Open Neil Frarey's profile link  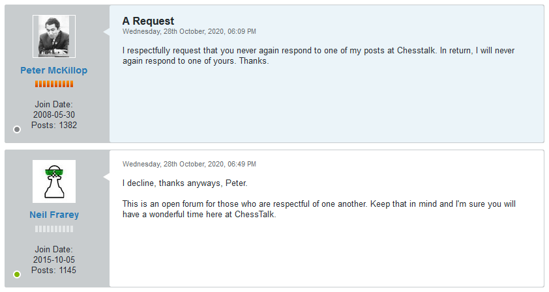pos(54,215)
